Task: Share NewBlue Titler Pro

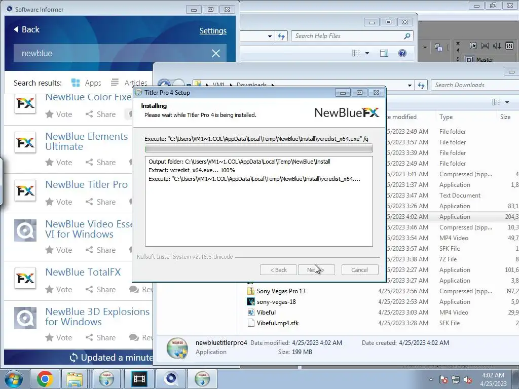Action: (x=101, y=202)
